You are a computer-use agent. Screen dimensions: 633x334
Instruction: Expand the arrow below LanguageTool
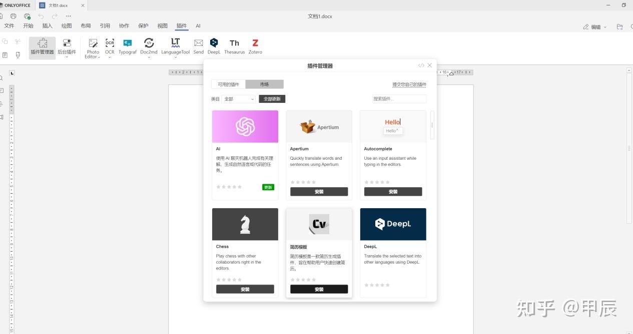175,57
